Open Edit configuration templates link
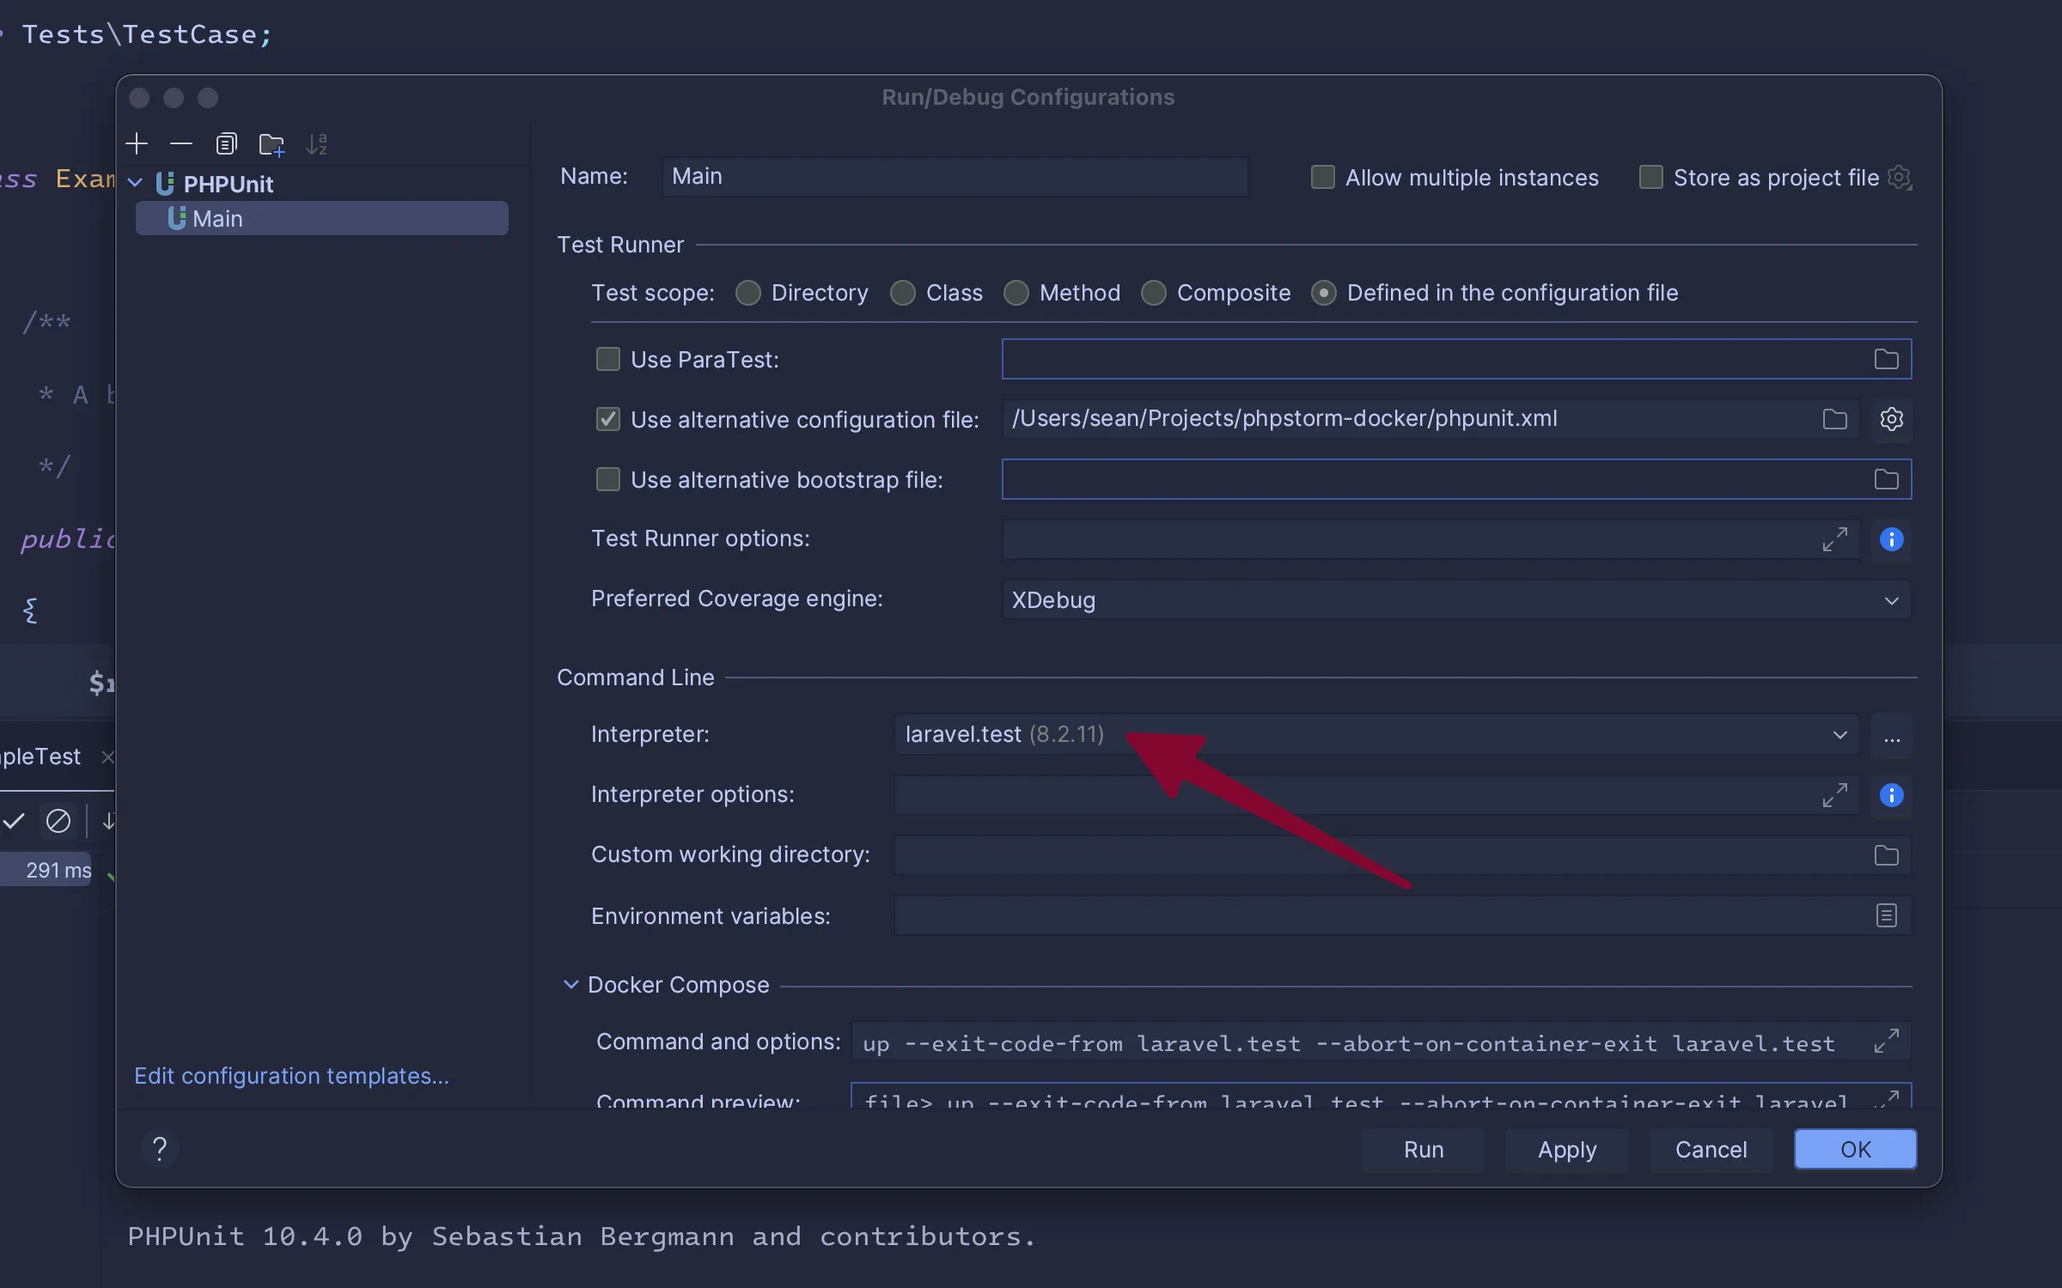The width and height of the screenshot is (2062, 1288). pyautogui.click(x=291, y=1075)
